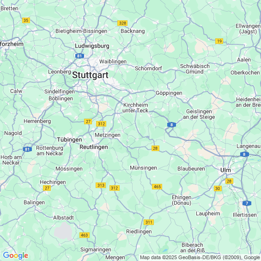Click the B35 road shield near Bretten

(26, 20)
